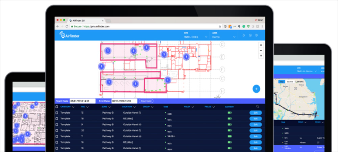
Task: Bookmark the page with the star icon
Action: coord(220,26)
